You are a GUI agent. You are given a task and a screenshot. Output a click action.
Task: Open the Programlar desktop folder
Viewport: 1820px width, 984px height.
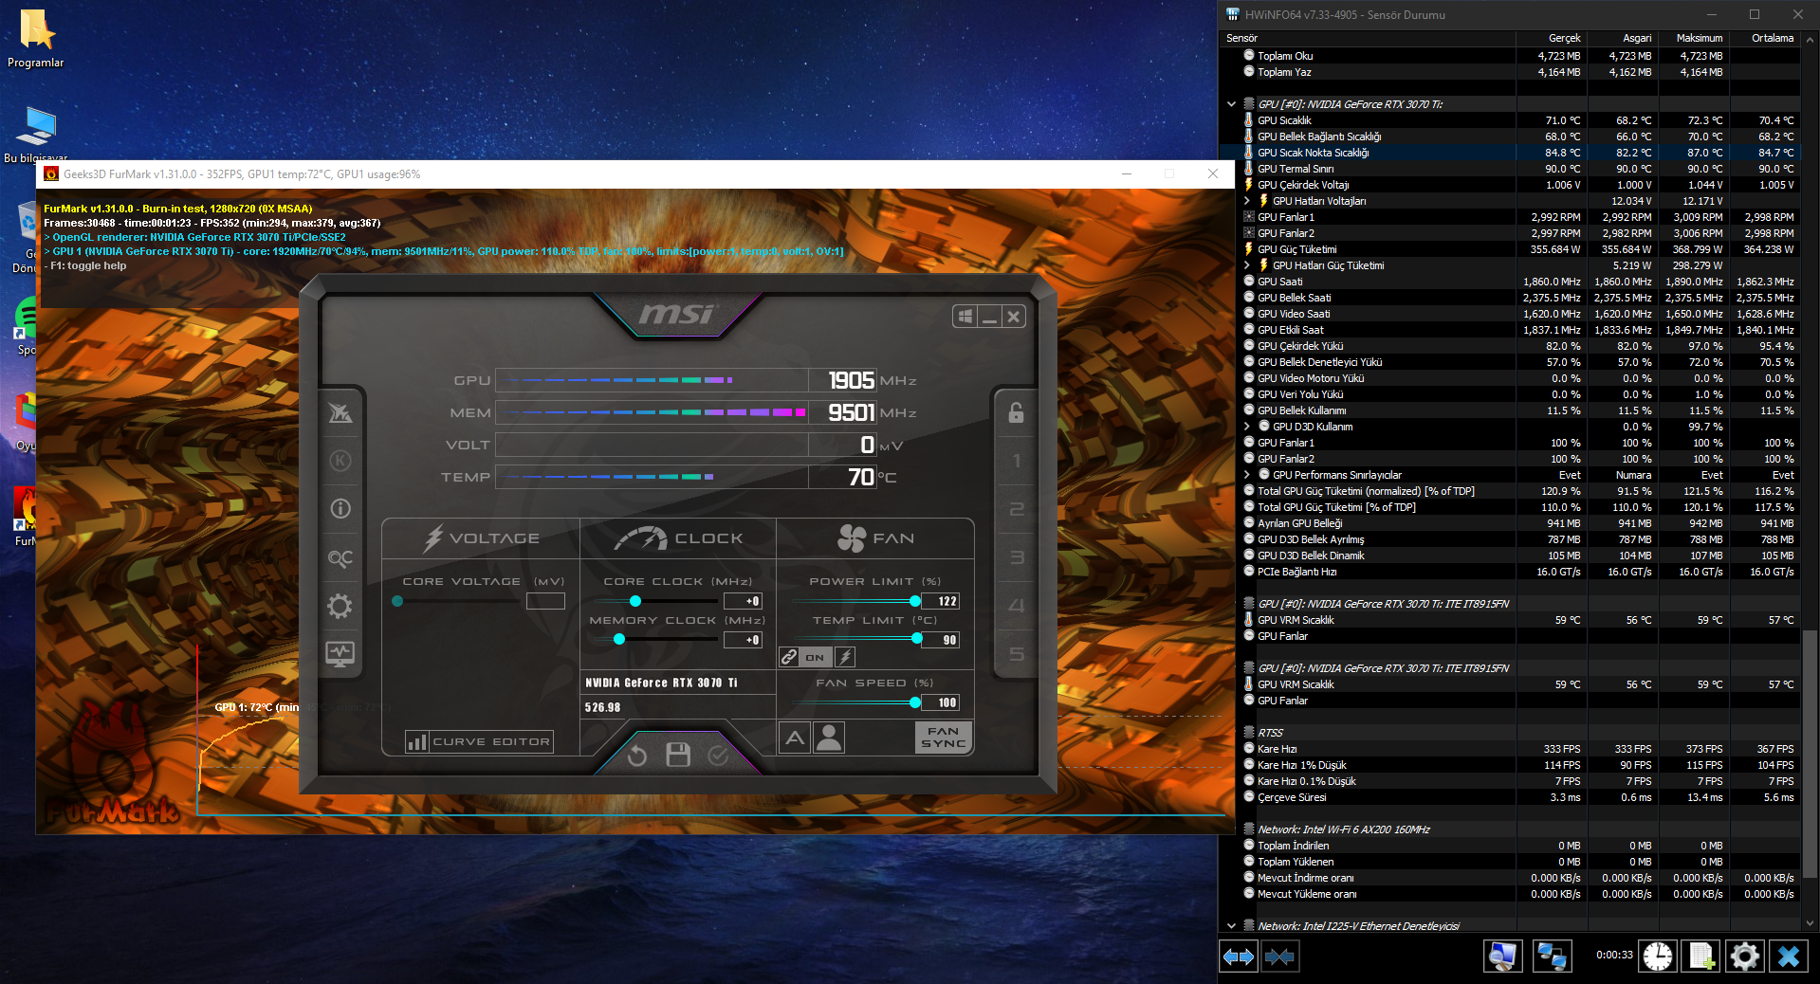pos(36,38)
